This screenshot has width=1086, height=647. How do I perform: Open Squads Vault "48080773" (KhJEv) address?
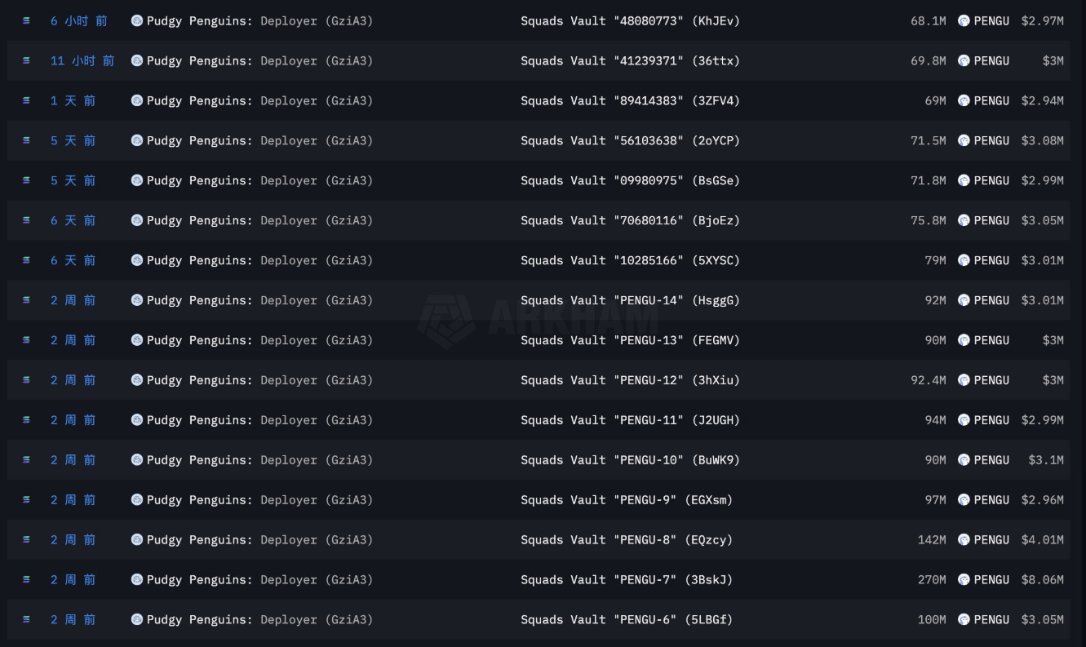pos(630,21)
